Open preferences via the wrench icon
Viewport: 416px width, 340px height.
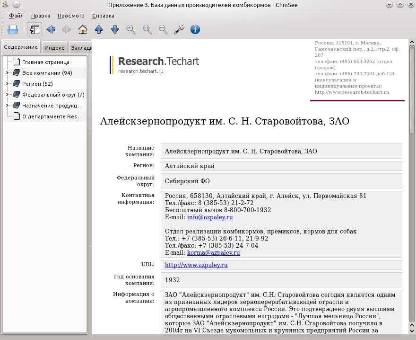[179, 29]
